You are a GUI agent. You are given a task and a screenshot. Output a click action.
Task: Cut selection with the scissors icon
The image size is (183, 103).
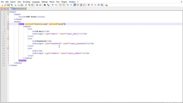[x=26, y=5]
